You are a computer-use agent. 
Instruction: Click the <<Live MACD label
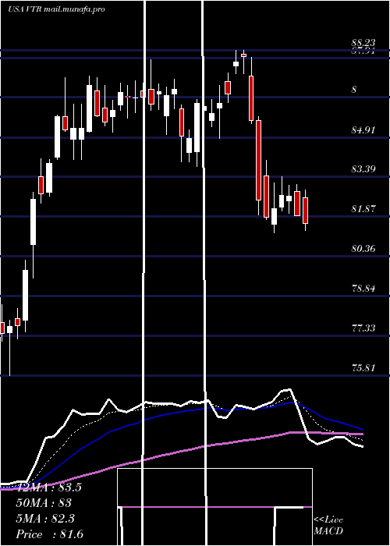pos(328,526)
